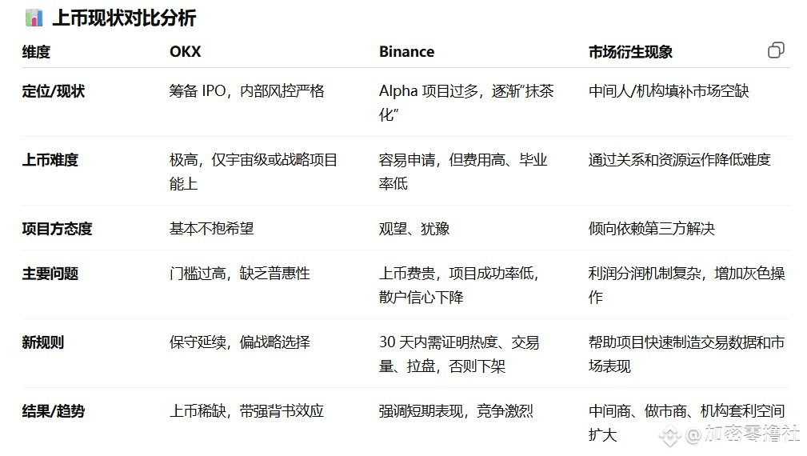Viewport: 807px width, 456px height.
Task: Click the 定位/现状 row label
Action: click(x=54, y=91)
